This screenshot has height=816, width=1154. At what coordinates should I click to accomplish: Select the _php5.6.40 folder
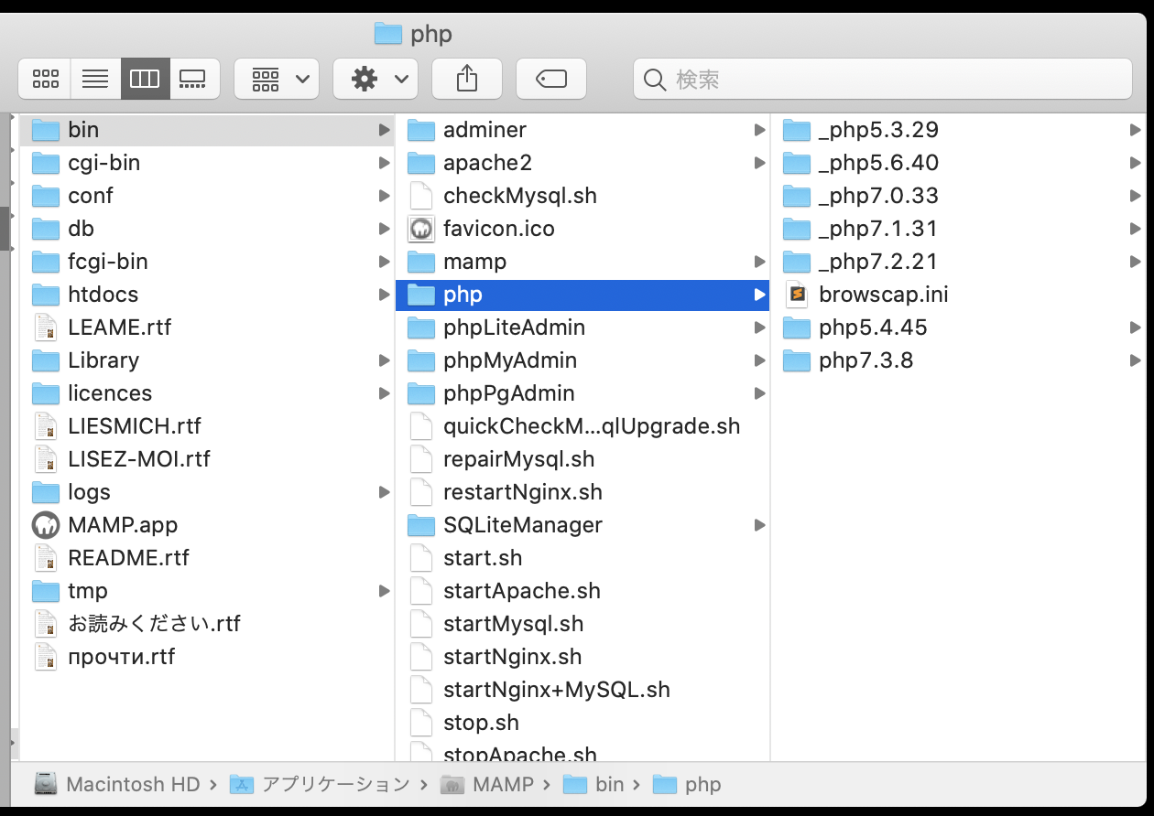[959, 163]
